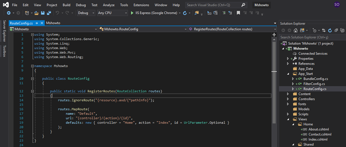The height and width of the screenshot is (147, 346).
Task: Click the Sync with Active Document icon
Action: [x=324, y=30]
